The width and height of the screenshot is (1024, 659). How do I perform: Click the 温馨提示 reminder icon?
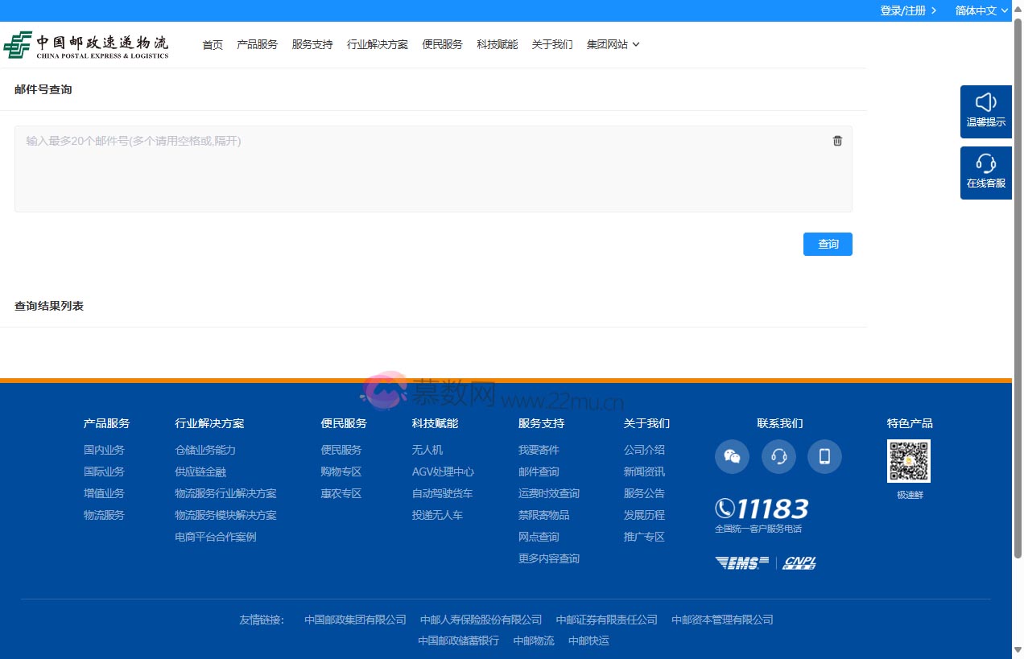coord(985,111)
